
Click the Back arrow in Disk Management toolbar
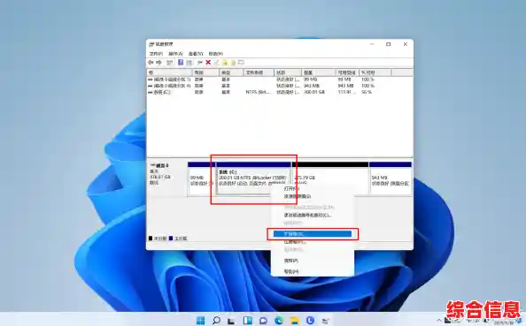click(x=151, y=63)
